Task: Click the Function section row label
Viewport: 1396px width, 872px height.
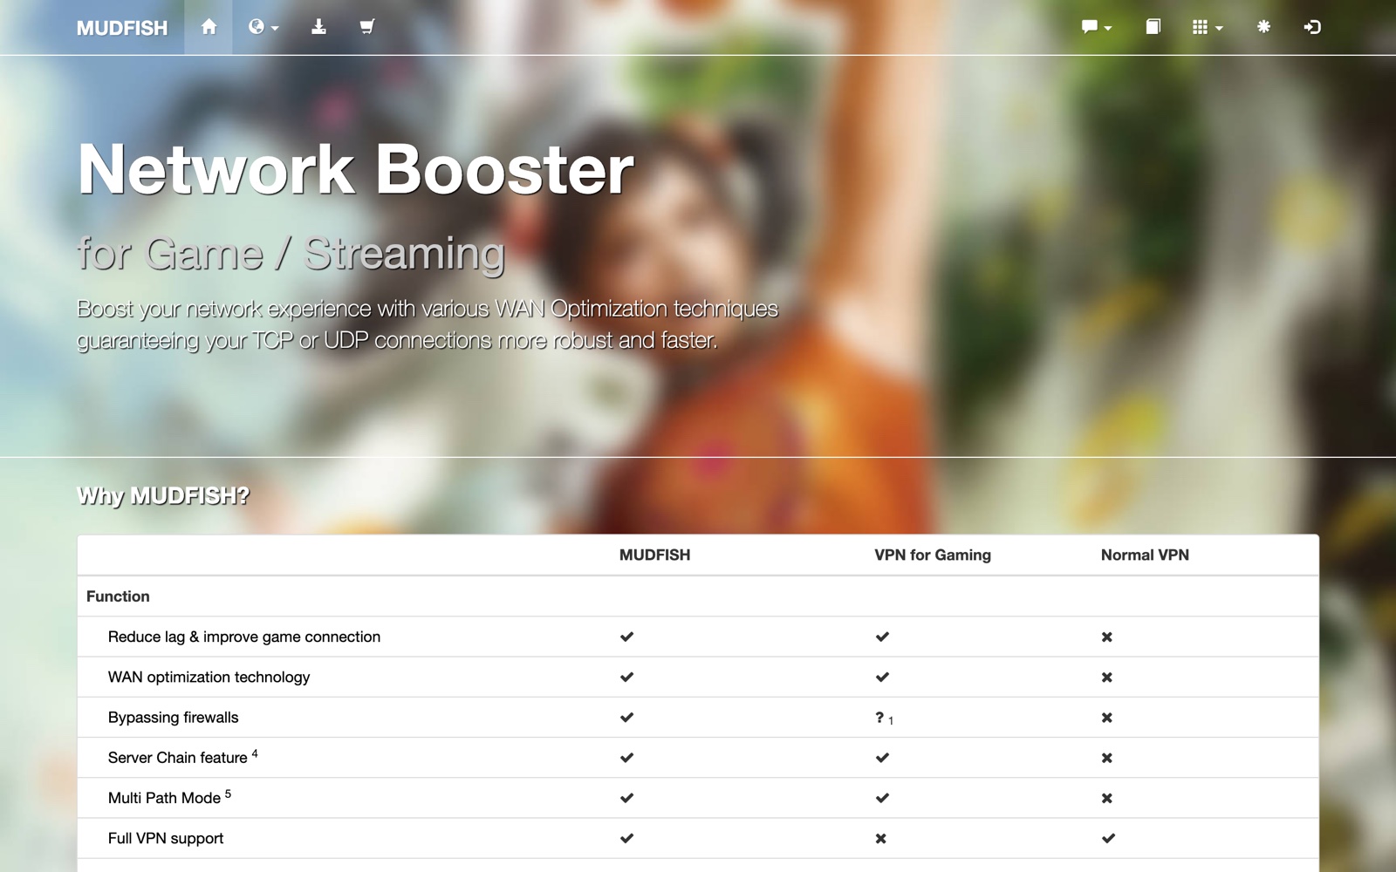Action: (118, 596)
